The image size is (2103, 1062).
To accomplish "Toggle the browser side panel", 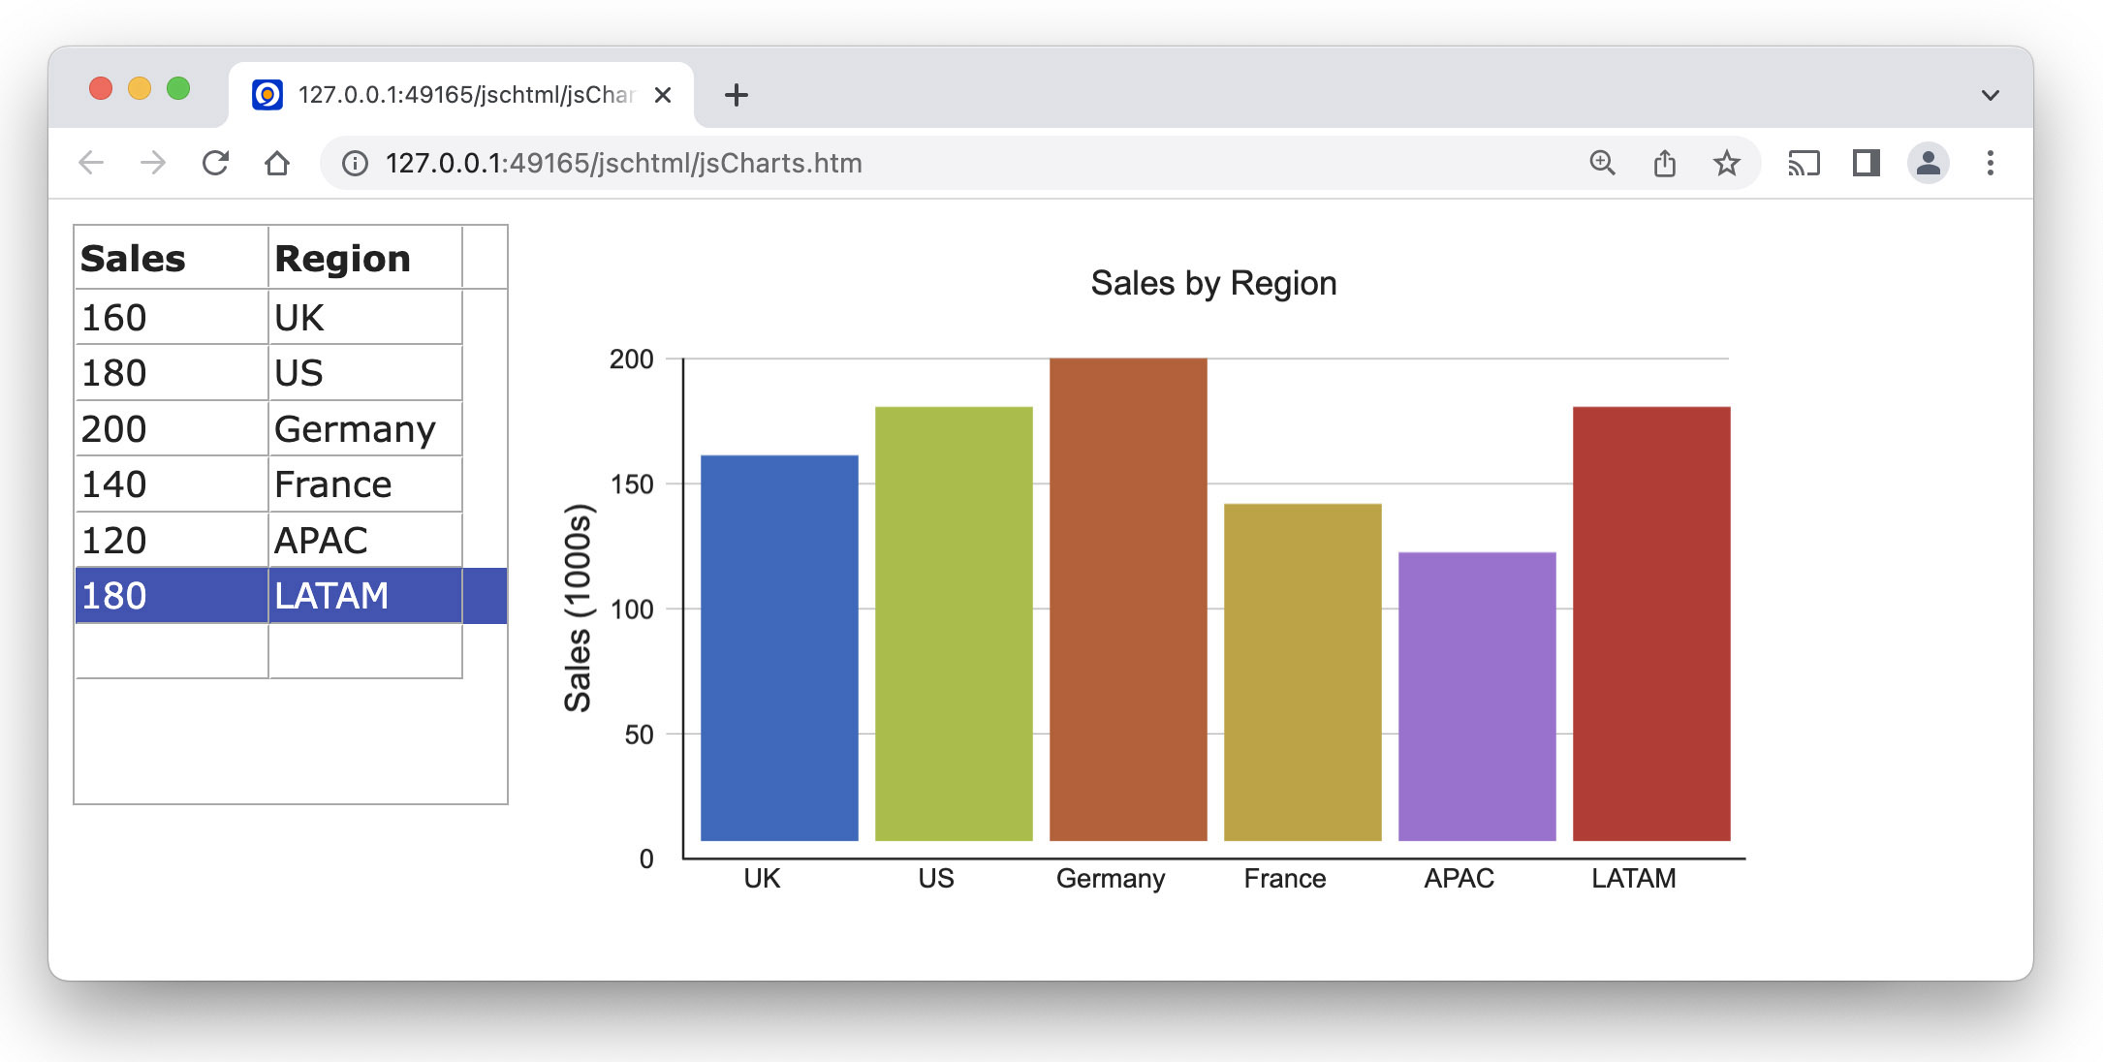I will pos(1867,163).
